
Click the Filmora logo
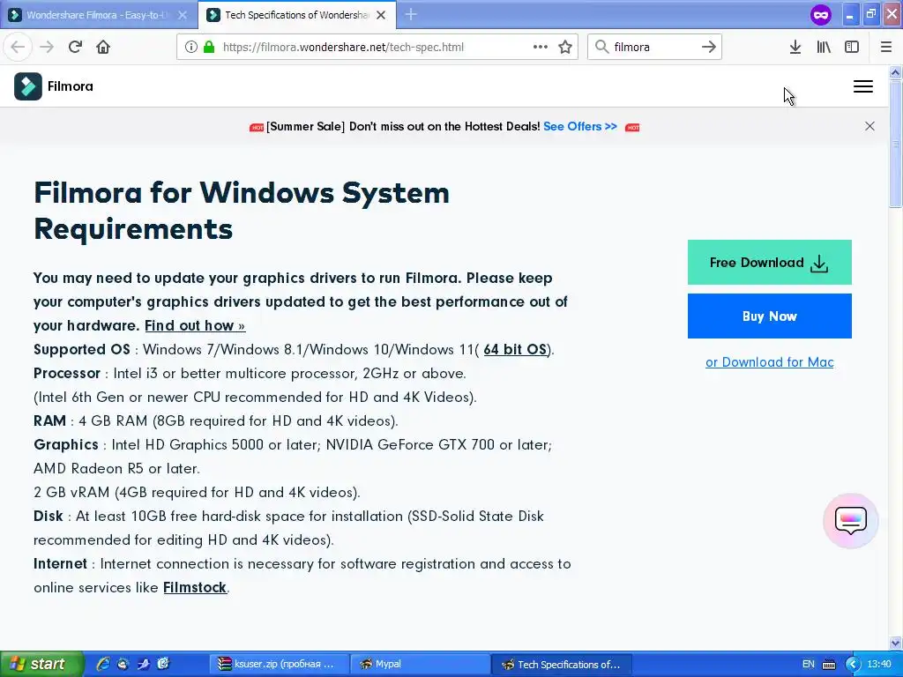pos(54,86)
